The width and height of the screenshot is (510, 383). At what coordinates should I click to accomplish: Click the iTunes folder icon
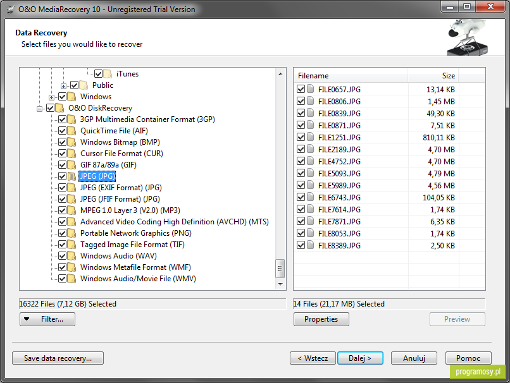coord(108,74)
